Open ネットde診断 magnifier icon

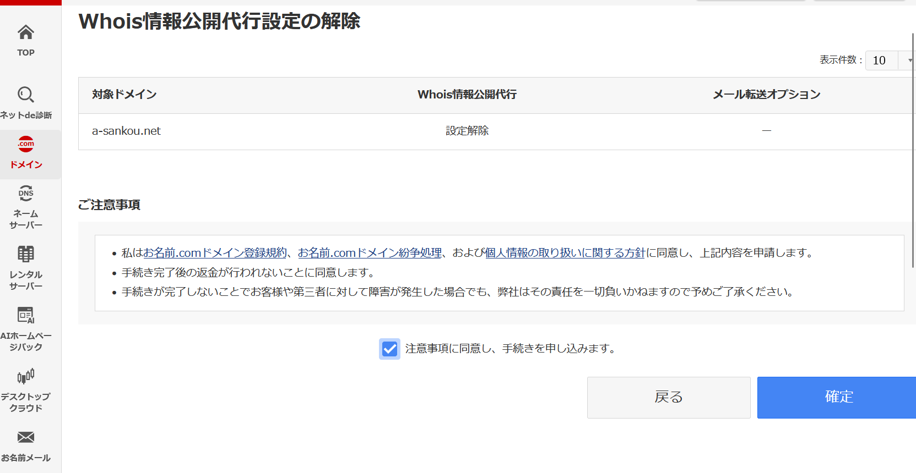click(x=26, y=95)
